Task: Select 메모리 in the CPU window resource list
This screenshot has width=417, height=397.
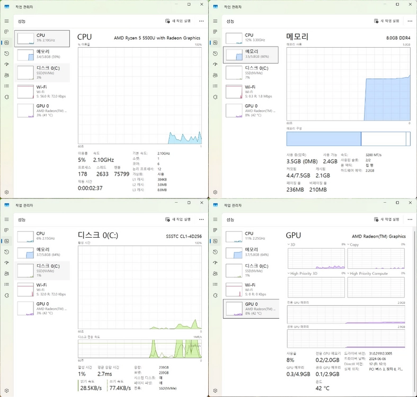Action: [x=42, y=55]
